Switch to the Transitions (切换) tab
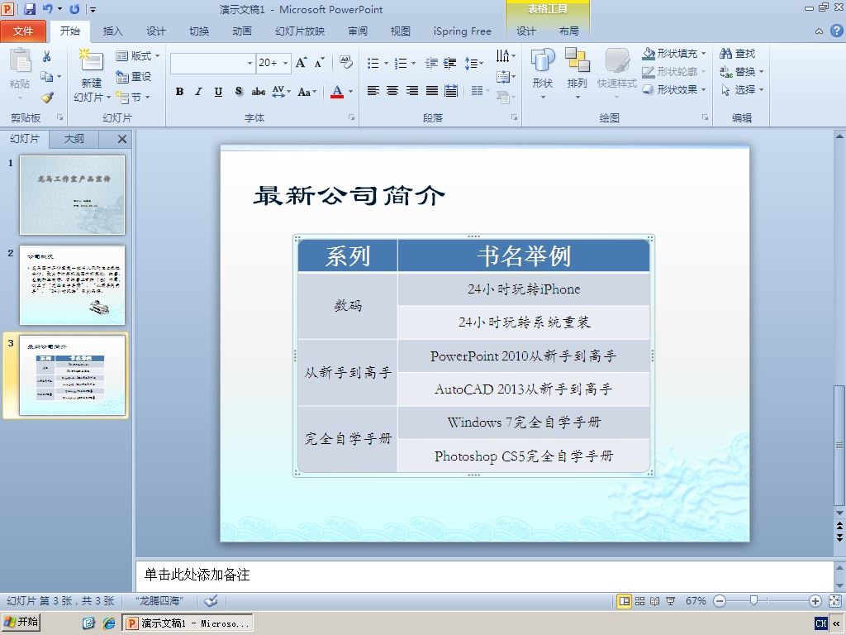The width and height of the screenshot is (846, 635). [199, 31]
